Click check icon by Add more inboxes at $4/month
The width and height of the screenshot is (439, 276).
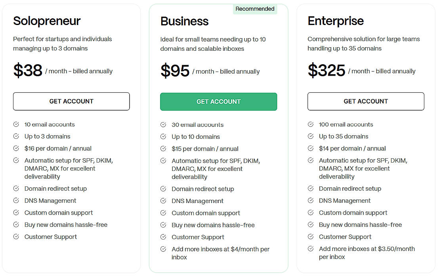pyautogui.click(x=163, y=249)
